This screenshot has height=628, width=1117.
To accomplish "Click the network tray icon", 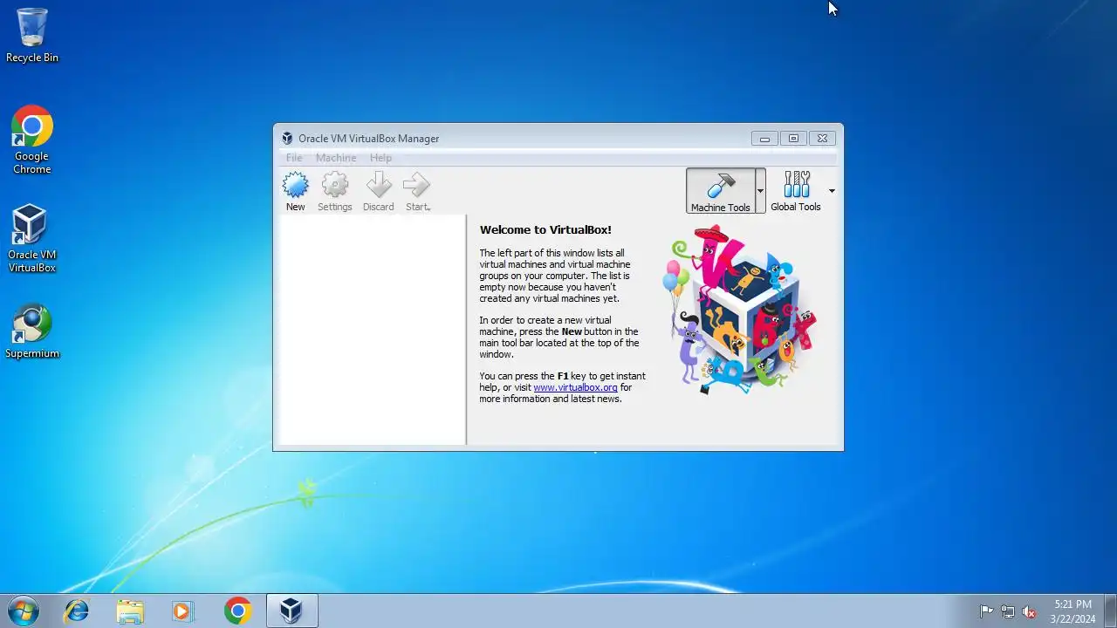I will pos(1008,611).
